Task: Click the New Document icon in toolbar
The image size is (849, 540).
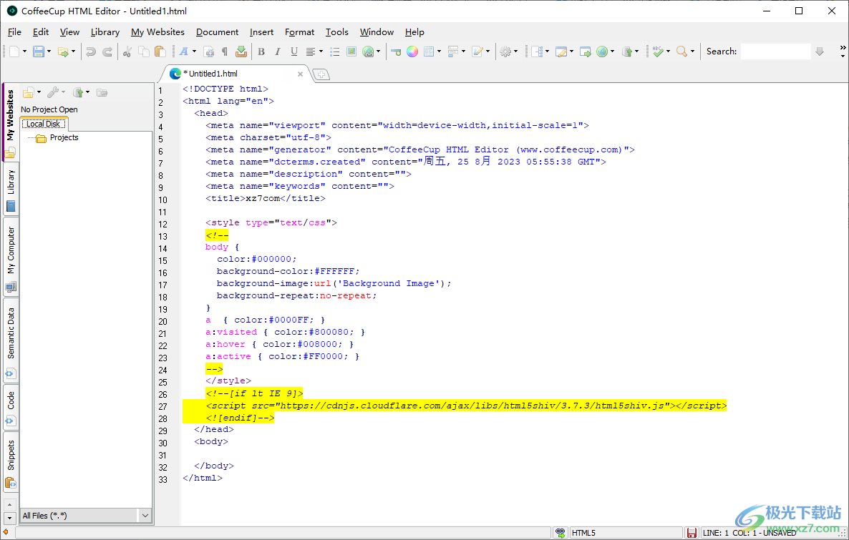Action: click(14, 51)
